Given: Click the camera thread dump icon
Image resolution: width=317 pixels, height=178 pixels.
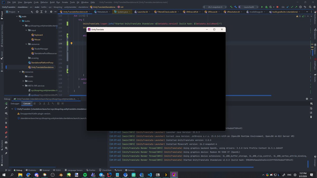Looking at the screenshot, I should pyautogui.click(x=6, y=142).
